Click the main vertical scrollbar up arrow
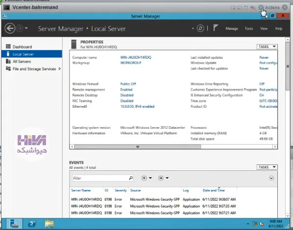 [288, 40]
